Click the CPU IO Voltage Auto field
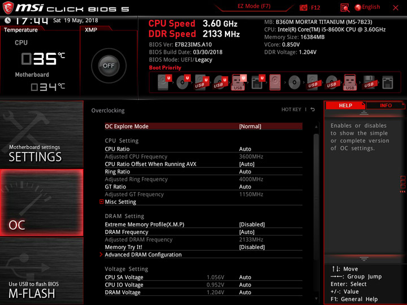This screenshot has width=407, height=305. point(245,285)
